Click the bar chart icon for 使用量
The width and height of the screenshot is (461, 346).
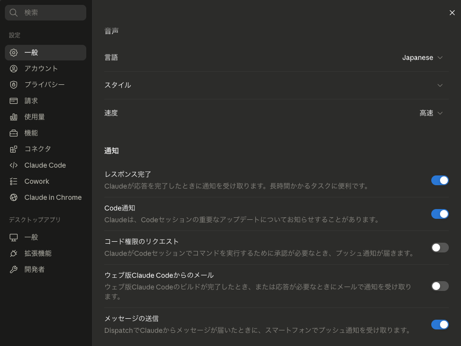pyautogui.click(x=14, y=117)
